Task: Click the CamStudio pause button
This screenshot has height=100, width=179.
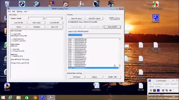Action: (154, 90)
